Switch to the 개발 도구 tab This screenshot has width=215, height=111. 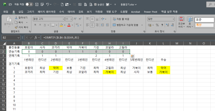[111, 12]
